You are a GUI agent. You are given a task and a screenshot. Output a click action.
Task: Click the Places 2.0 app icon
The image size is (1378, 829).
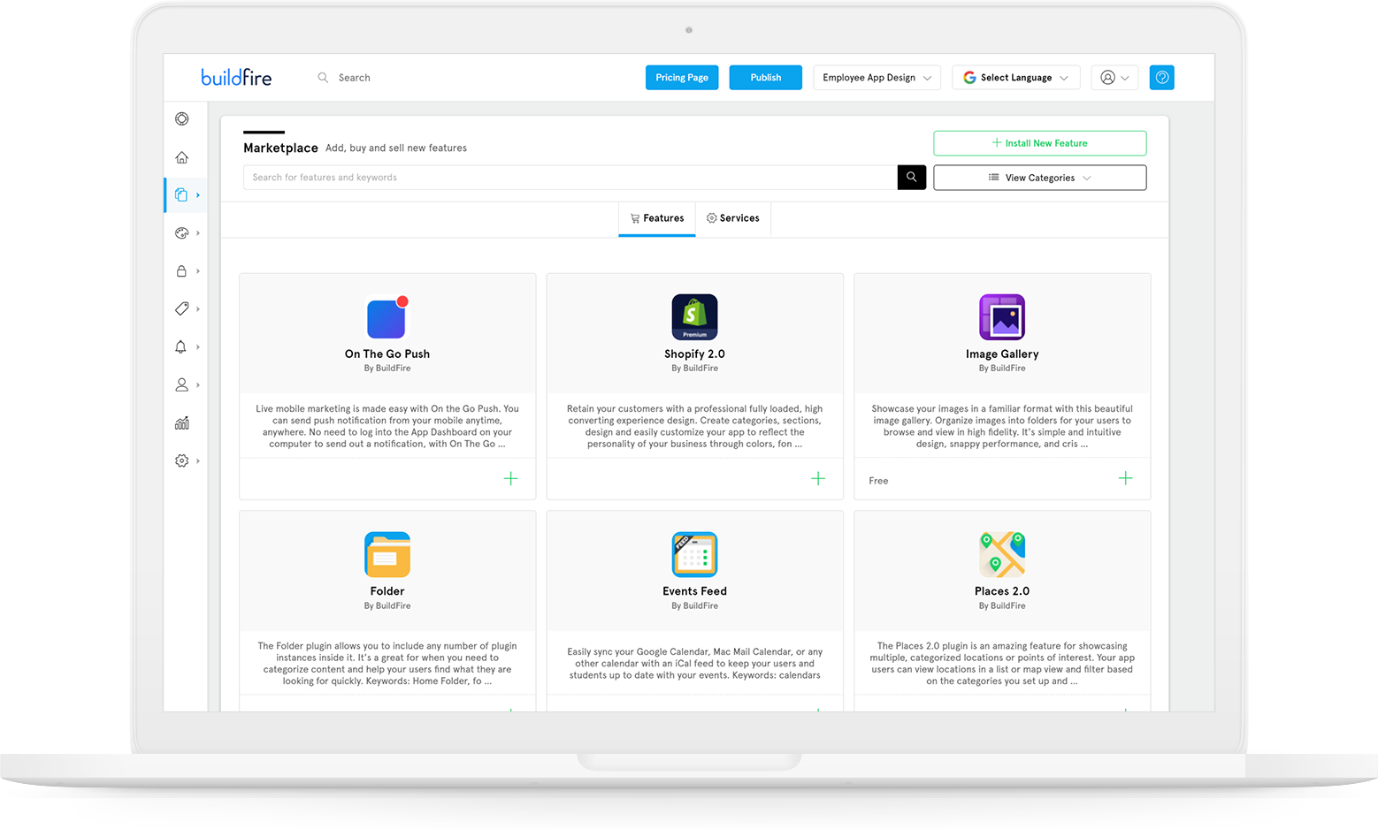1002,555
